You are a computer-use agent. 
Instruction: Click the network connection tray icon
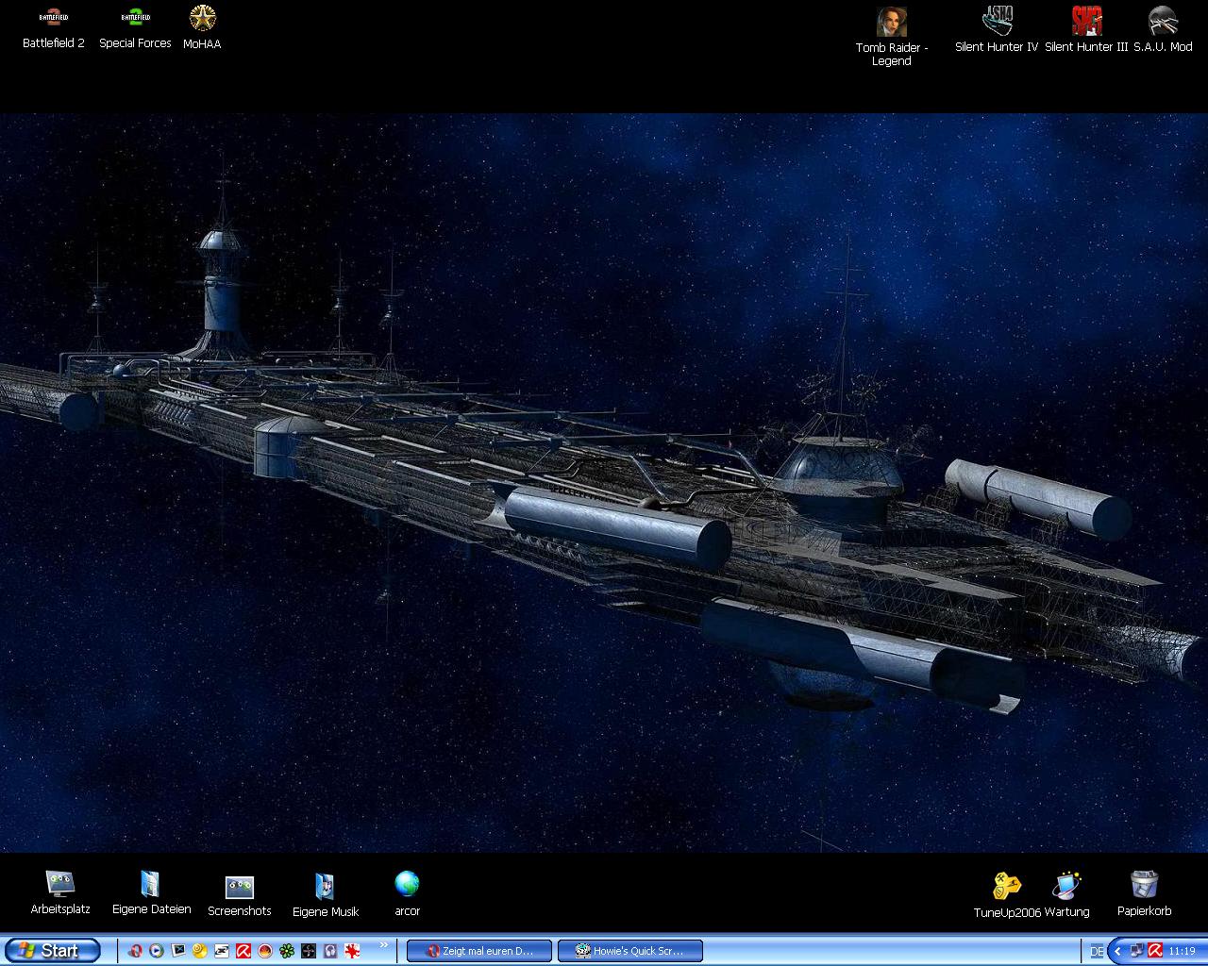pyautogui.click(x=1137, y=951)
